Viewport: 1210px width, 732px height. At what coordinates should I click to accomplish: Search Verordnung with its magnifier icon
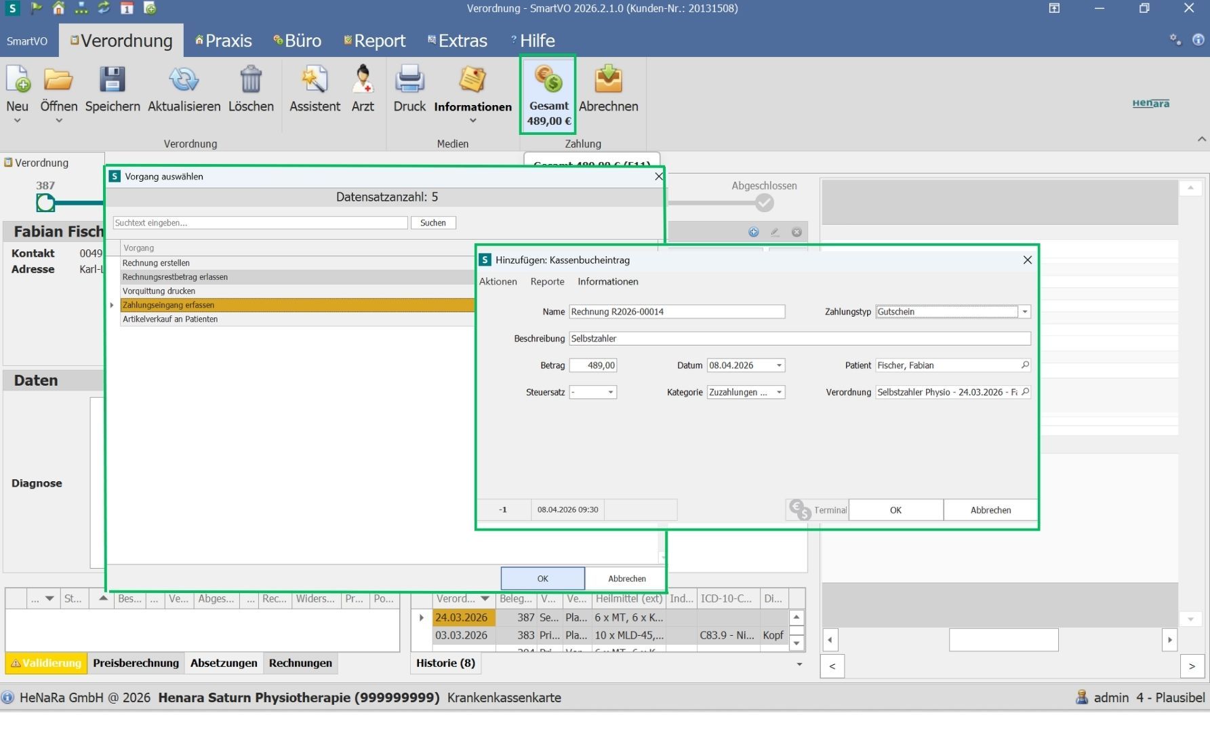[1025, 392]
